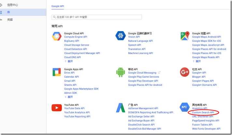Open URL Shortener API link
This screenshot has width=232, height=135.
[203, 117]
